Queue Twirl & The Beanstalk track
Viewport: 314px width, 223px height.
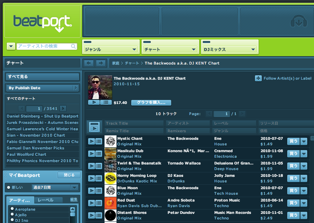(x=99, y=166)
